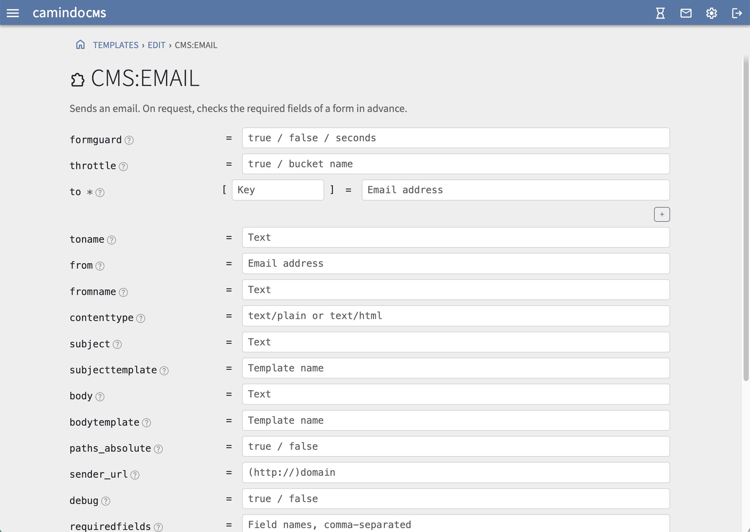This screenshot has height=532, width=750.
Task: Focus the contenttype input field
Action: [x=456, y=316]
